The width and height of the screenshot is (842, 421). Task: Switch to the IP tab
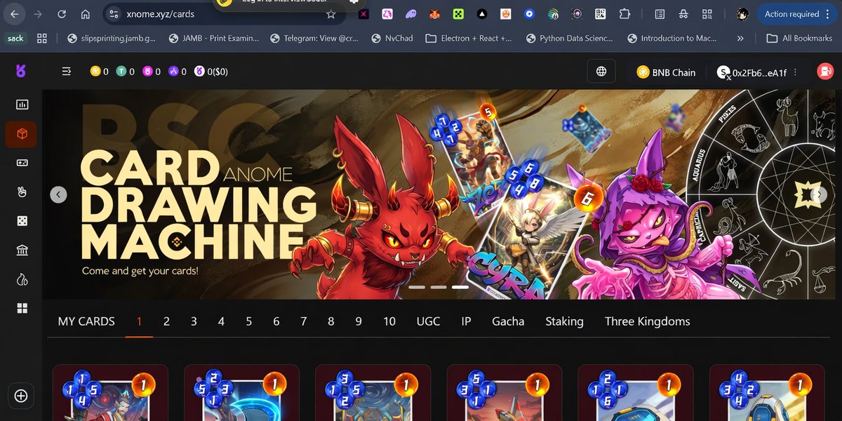(x=466, y=321)
